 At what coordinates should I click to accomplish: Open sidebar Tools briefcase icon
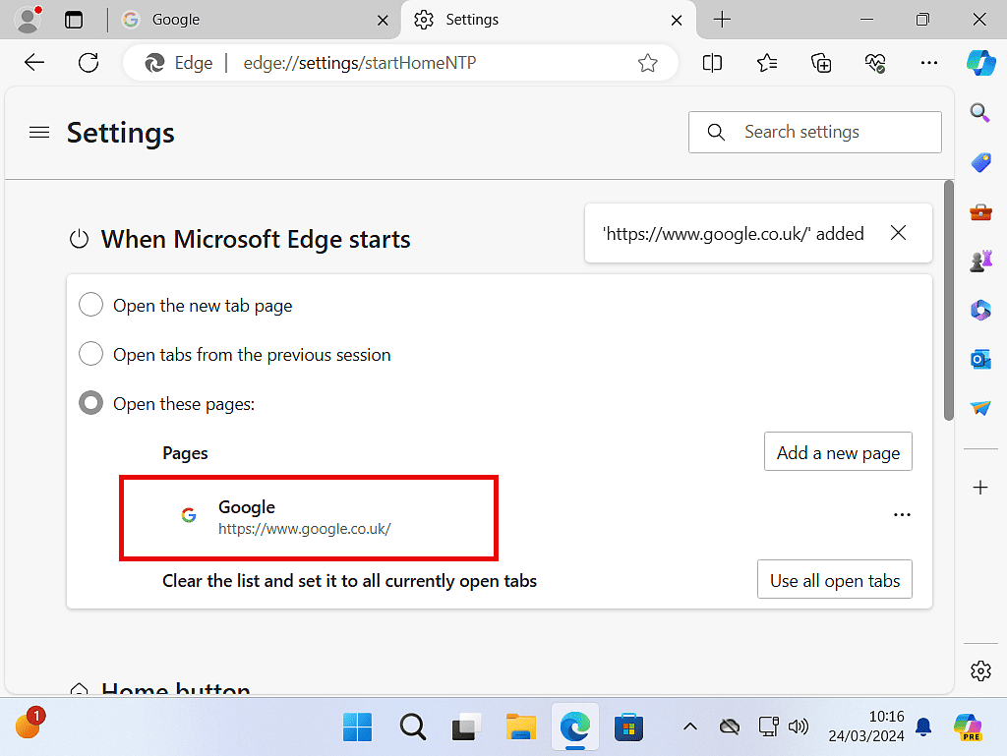click(x=980, y=211)
